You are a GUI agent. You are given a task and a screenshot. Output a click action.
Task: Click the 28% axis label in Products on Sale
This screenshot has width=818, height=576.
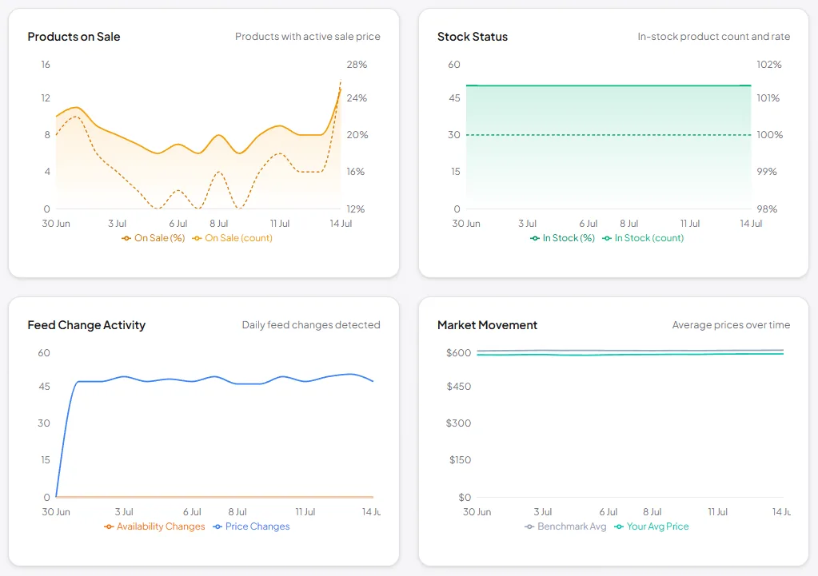[x=357, y=65]
